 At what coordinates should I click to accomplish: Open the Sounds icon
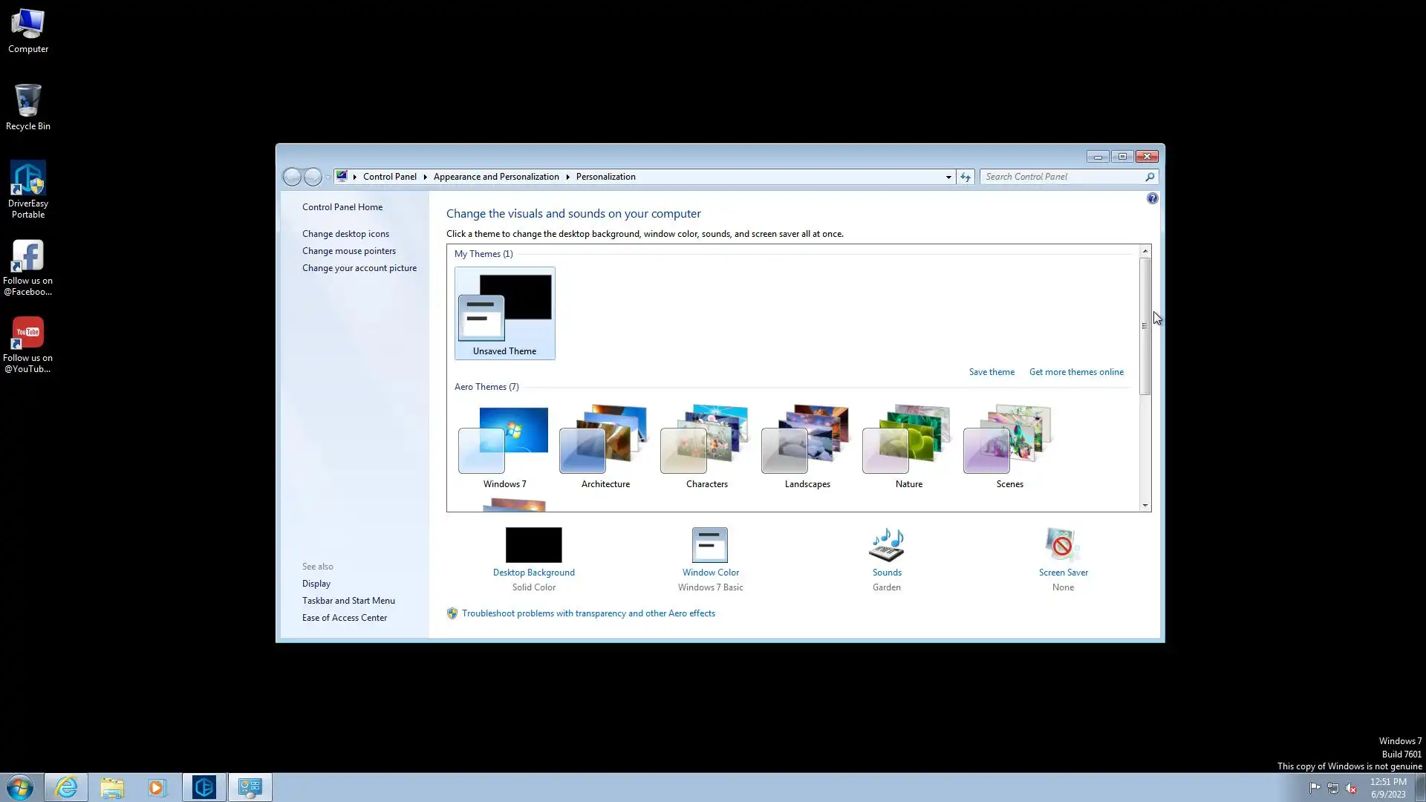pos(887,545)
